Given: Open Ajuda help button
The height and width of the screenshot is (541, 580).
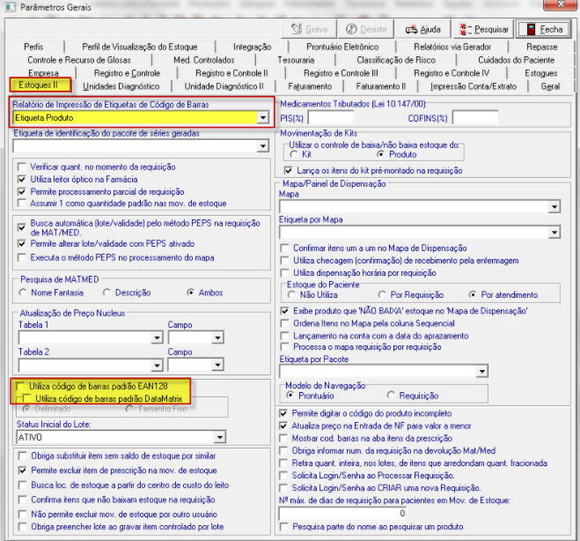Looking at the screenshot, I should coord(422,29).
